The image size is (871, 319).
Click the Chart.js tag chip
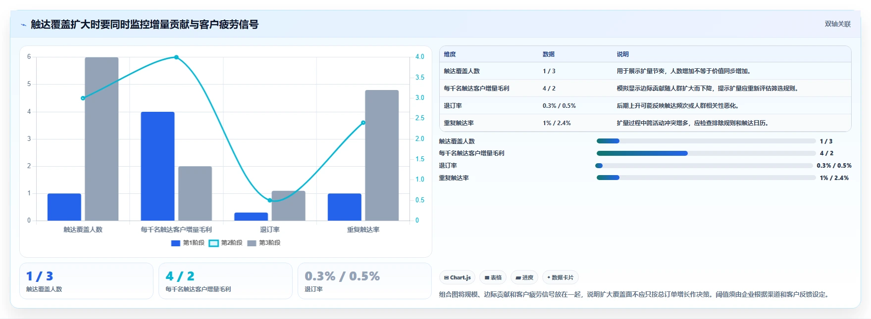(458, 277)
